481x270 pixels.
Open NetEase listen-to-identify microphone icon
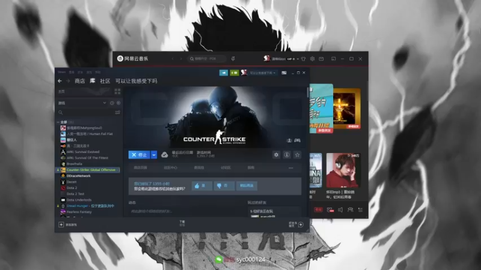(x=233, y=59)
